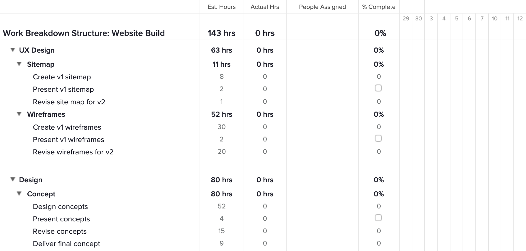Select the % Complete column header
The image size is (526, 251).
(x=379, y=7)
